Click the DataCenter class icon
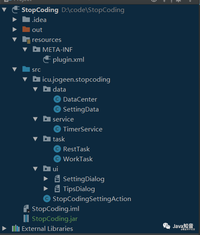The image size is (200, 235). click(57, 99)
